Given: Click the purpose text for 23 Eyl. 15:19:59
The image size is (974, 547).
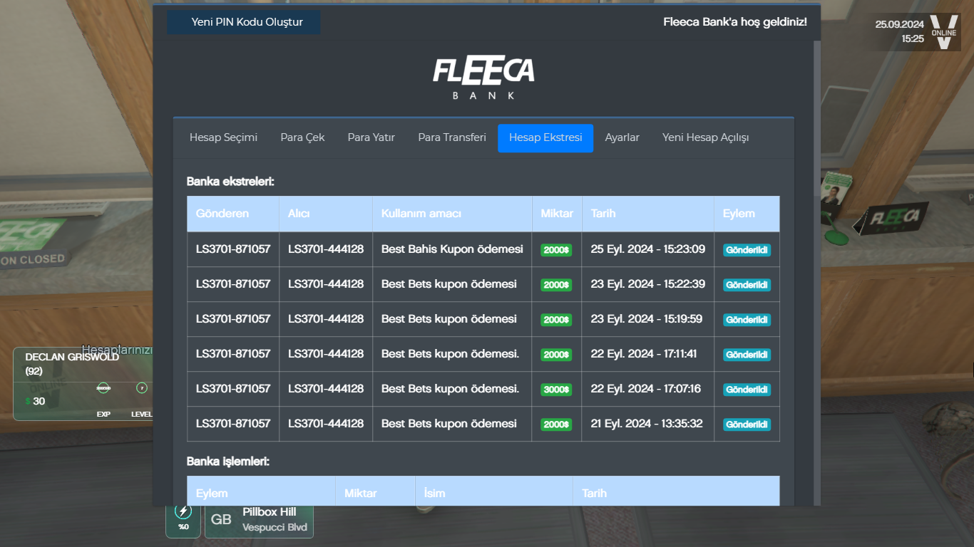Looking at the screenshot, I should (449, 319).
